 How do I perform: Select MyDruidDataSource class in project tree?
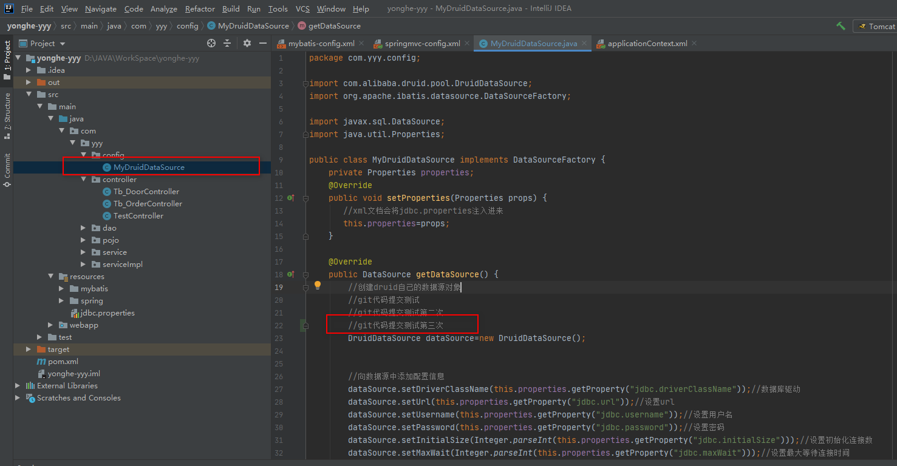[148, 167]
